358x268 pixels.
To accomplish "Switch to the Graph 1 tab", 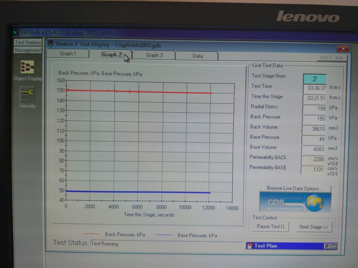I will 68,54.
